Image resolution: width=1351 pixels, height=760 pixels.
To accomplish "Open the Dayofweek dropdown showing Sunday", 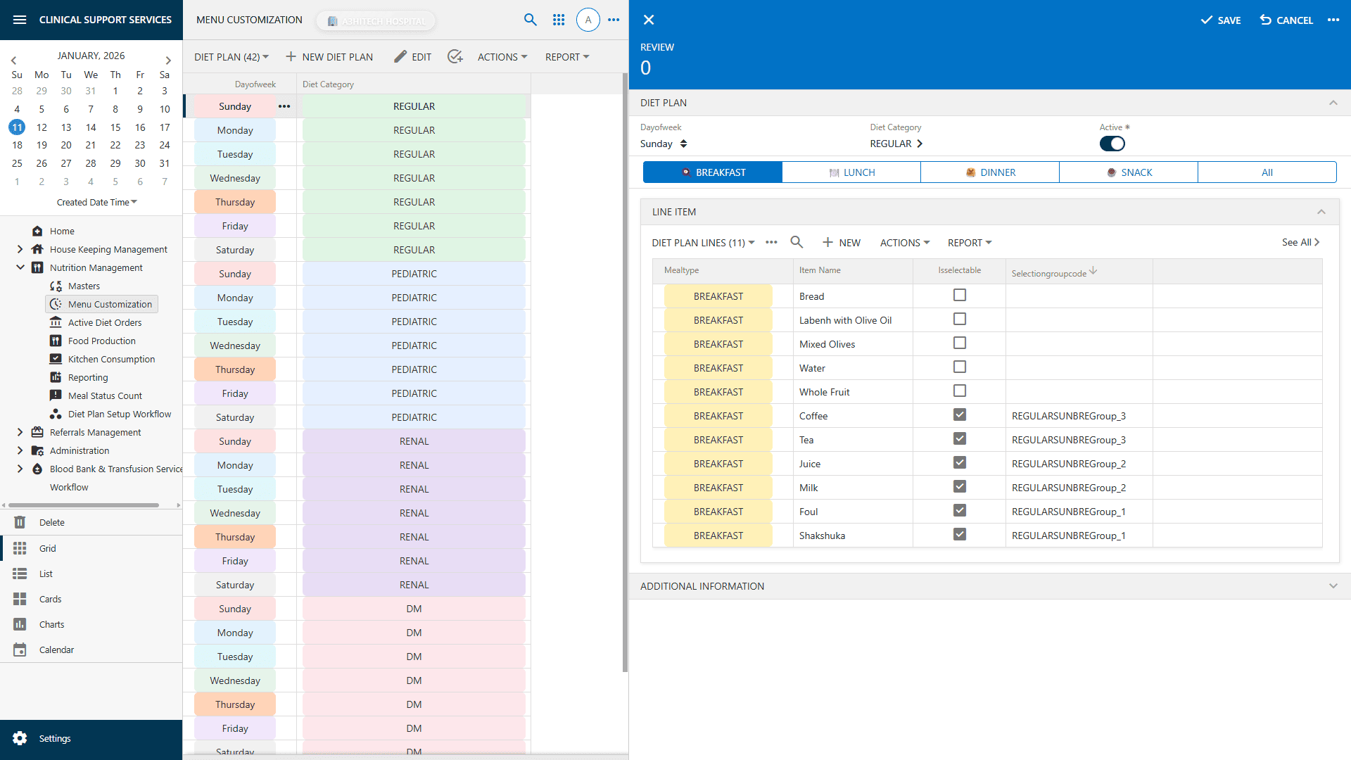I will [x=662, y=144].
